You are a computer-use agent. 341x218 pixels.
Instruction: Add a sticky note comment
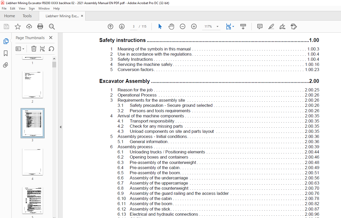click(260, 27)
